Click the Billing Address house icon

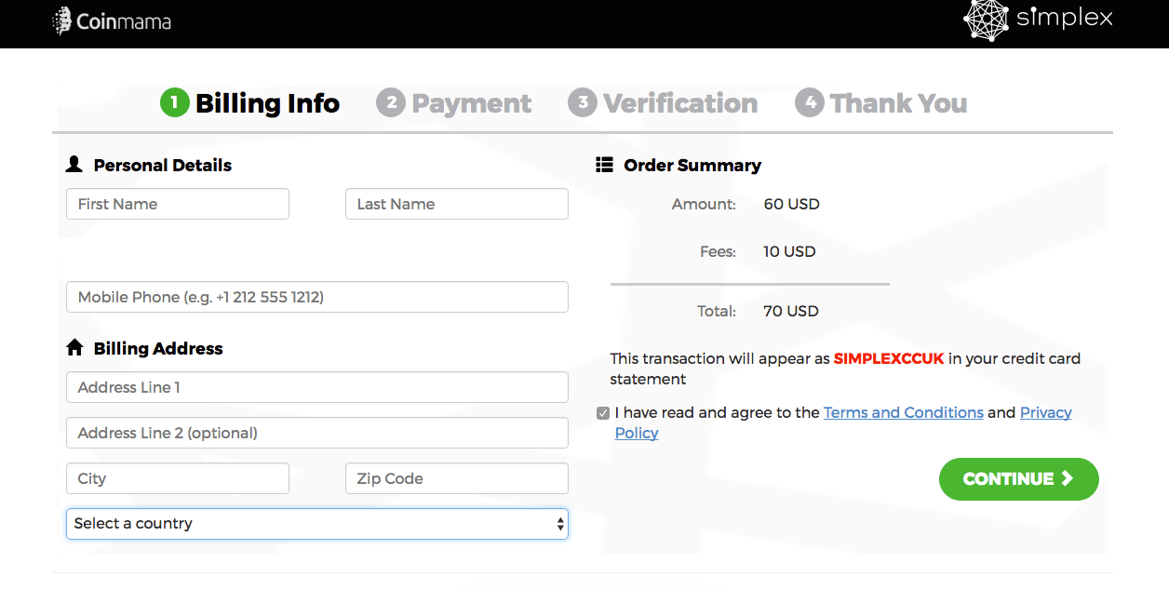pos(74,348)
